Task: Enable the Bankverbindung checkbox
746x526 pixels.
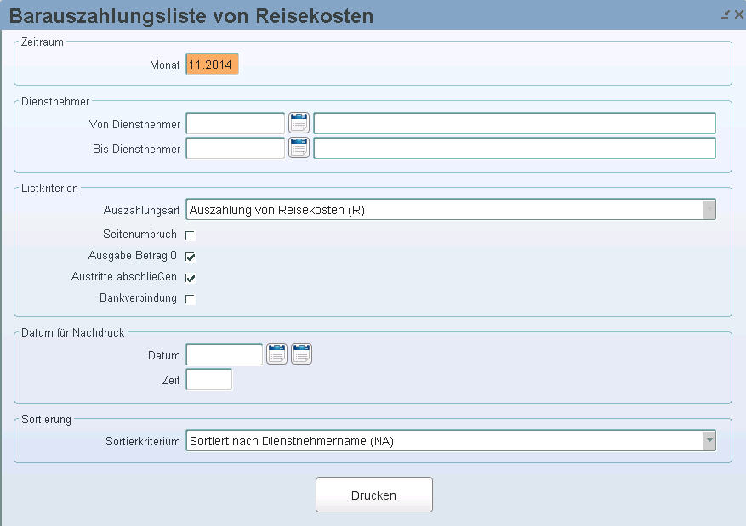Action: pos(191,299)
